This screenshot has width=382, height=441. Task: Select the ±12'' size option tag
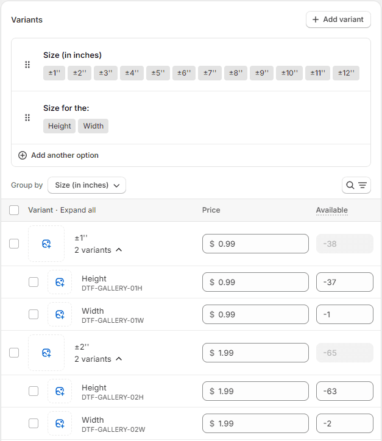click(345, 73)
